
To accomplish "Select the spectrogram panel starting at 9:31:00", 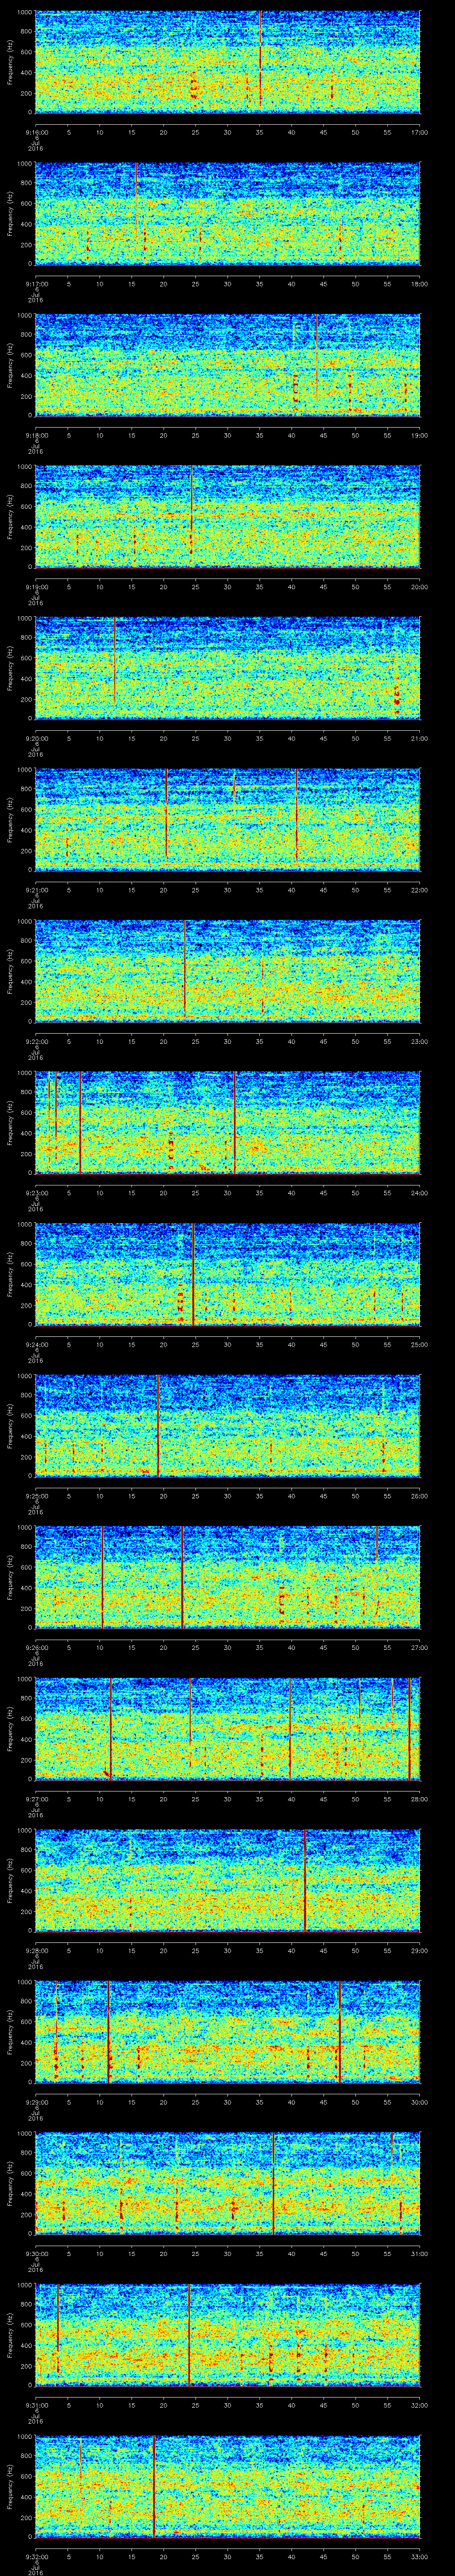I will pos(228,2335).
